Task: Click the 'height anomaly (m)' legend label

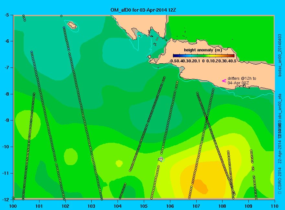Action: point(203,50)
